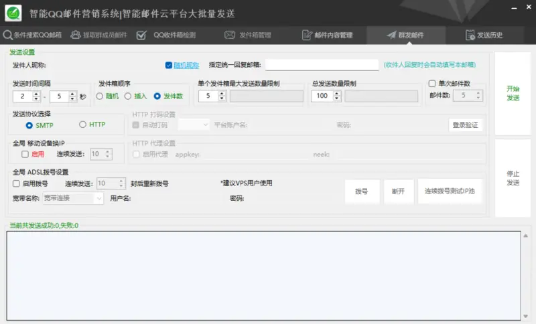Click the log scrollbar up arrow

click(x=526, y=236)
